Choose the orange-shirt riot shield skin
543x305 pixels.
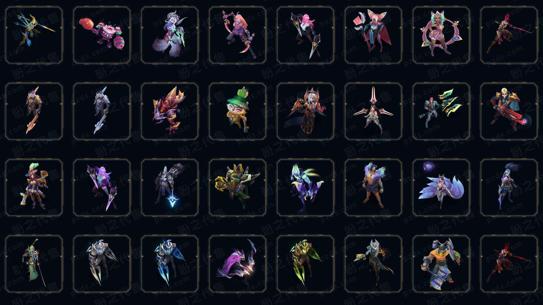(x=441, y=264)
